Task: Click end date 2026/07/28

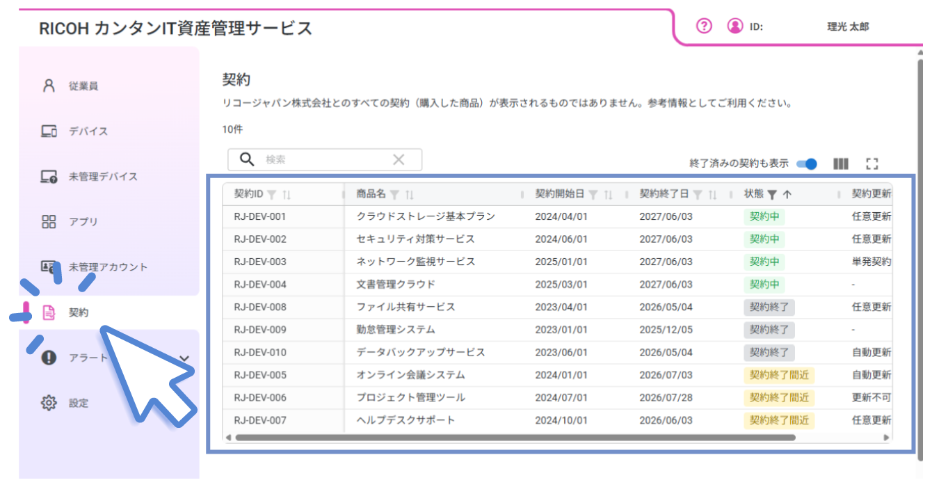Action: click(666, 397)
